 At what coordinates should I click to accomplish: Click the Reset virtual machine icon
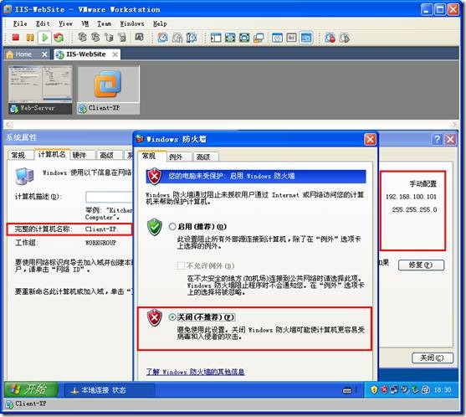tap(59, 38)
